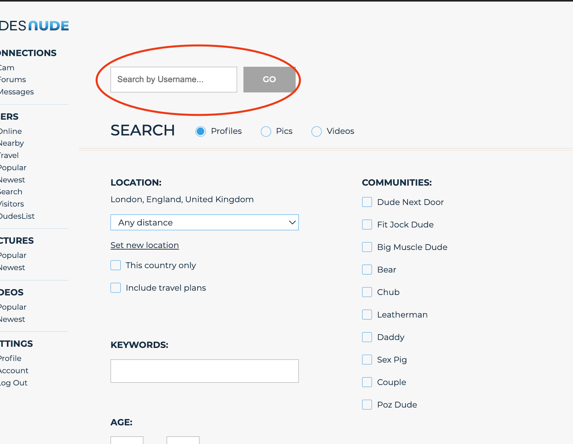Check the Dude Next Door community
Screen dimensions: 573x444
tap(367, 202)
